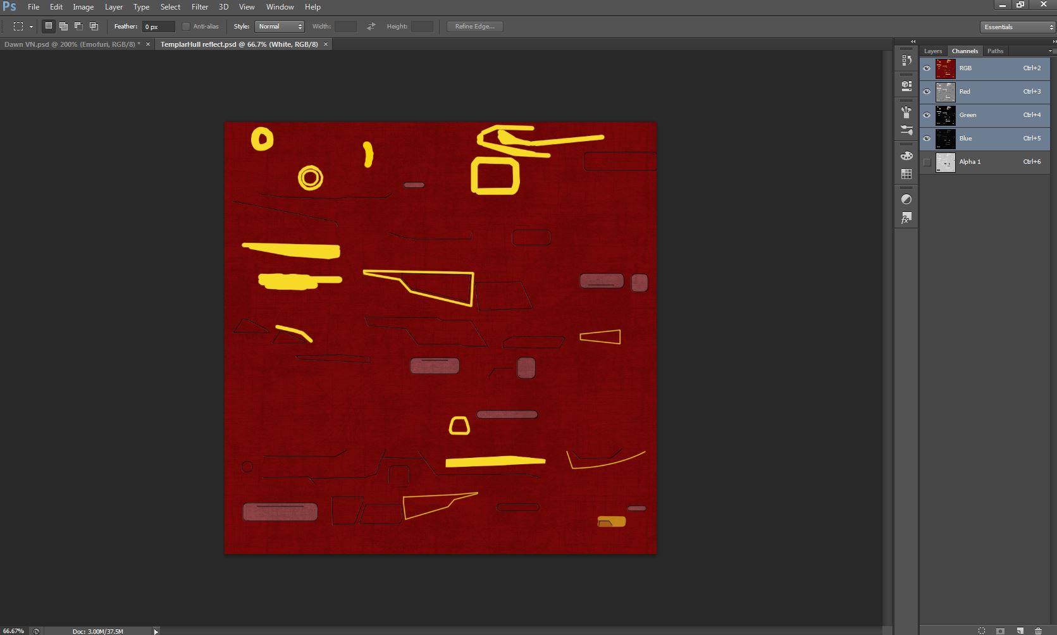Delete current channel trash icon
Image resolution: width=1057 pixels, height=635 pixels.
[x=1038, y=631]
